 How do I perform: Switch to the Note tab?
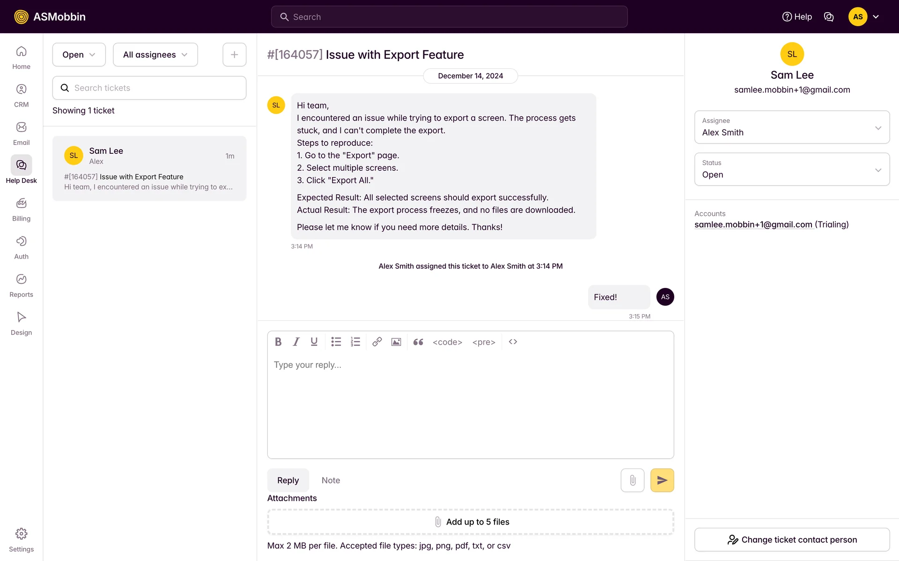331,480
